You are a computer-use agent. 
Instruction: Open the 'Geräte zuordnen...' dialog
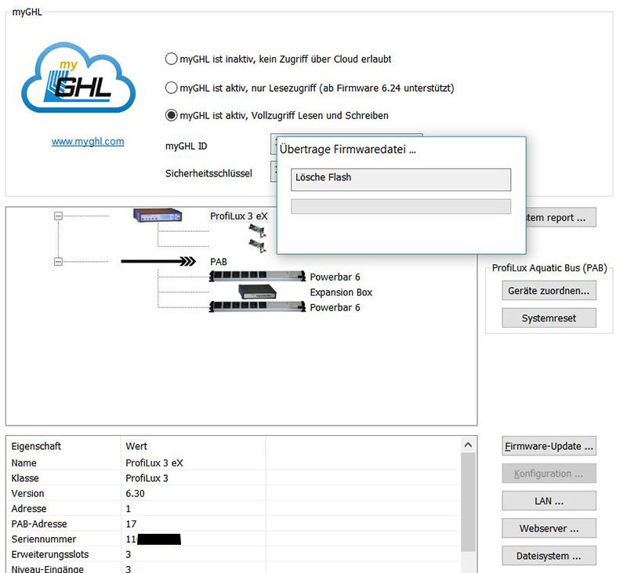(549, 291)
